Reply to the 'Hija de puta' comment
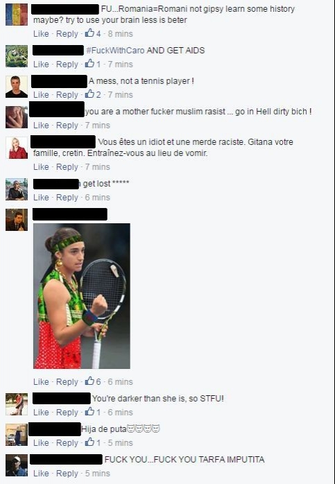The image size is (335, 484). (x=67, y=443)
